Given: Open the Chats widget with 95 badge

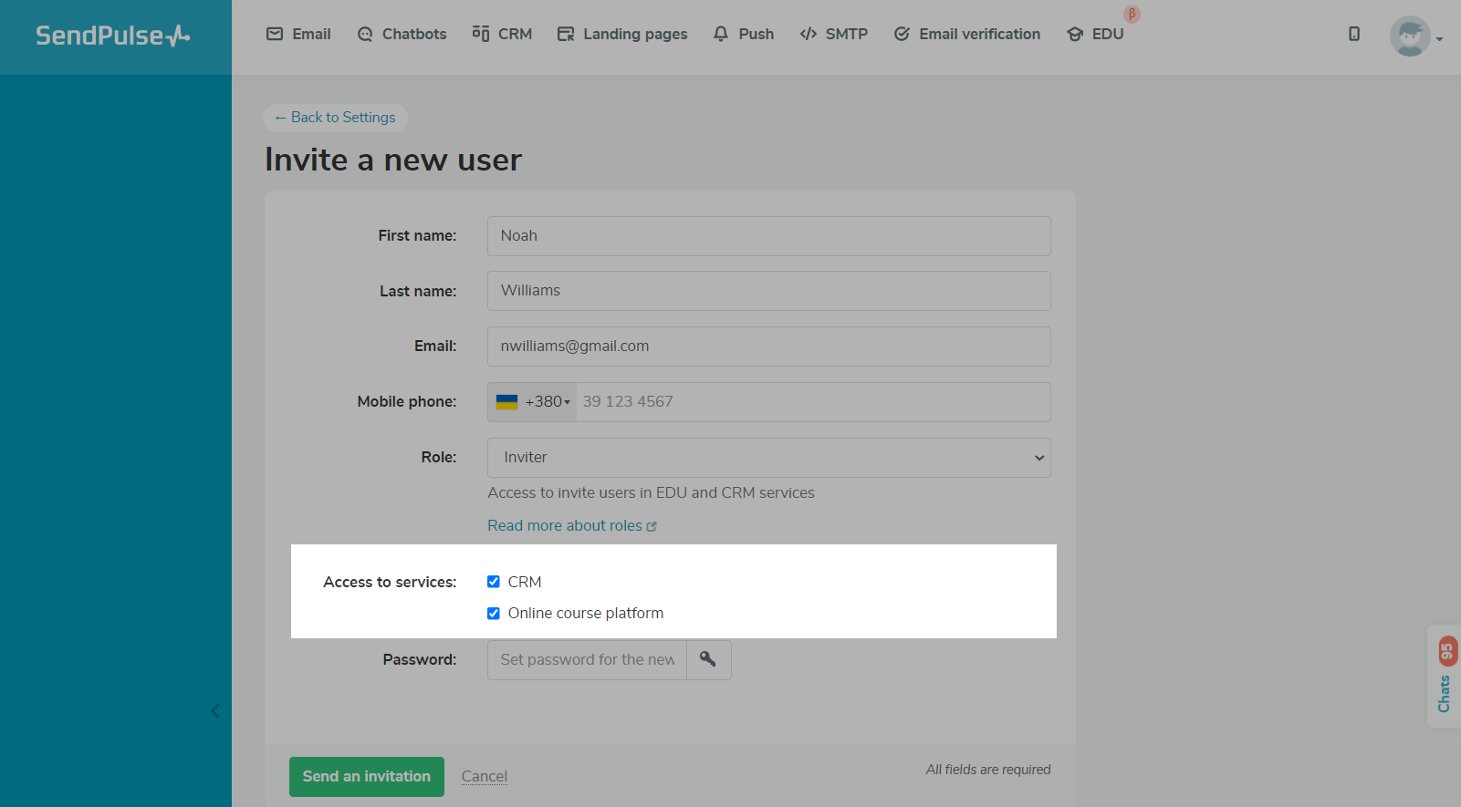Looking at the screenshot, I should pos(1445,677).
